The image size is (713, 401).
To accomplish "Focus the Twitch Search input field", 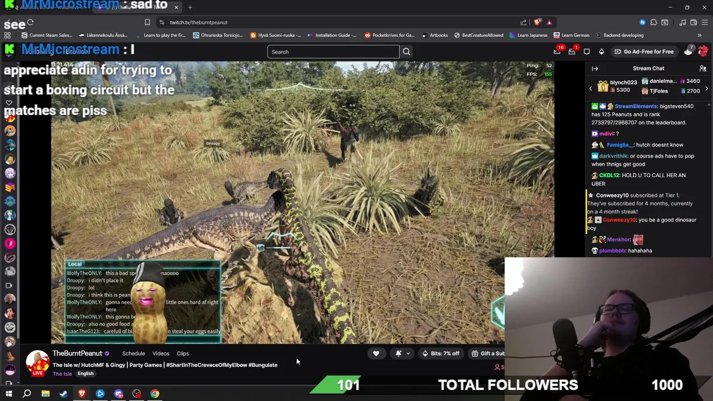I will (333, 52).
